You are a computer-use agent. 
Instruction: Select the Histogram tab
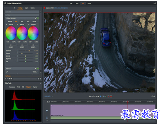coord(28,87)
